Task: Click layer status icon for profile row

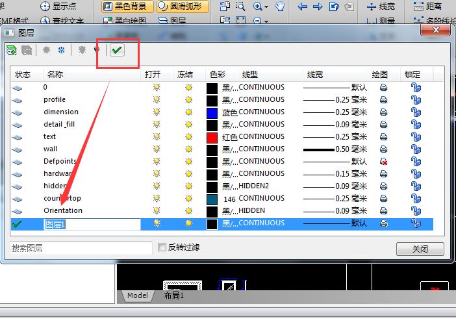Action: (x=17, y=100)
